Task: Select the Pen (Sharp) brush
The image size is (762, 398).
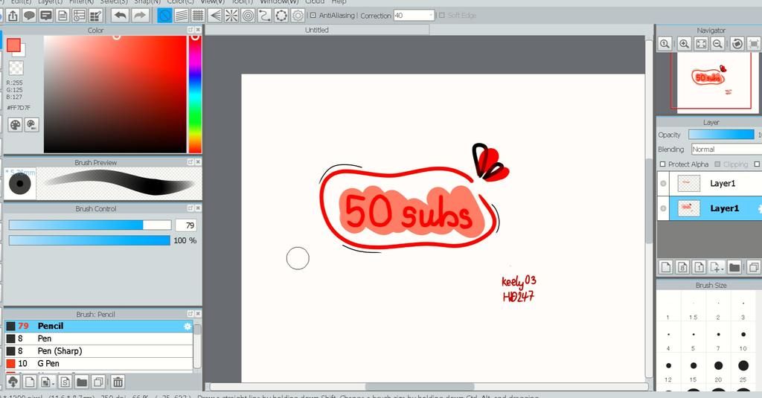Action: (x=99, y=351)
